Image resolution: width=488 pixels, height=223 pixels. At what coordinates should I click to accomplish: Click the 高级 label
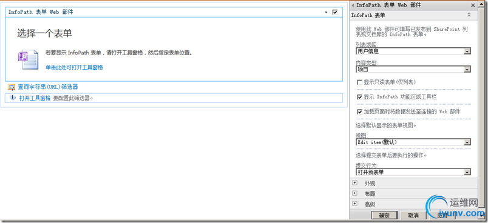370,204
